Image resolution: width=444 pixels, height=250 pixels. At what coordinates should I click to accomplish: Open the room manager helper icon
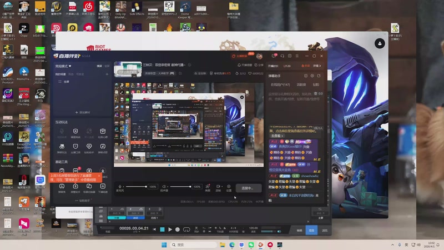pyautogui.click(x=75, y=186)
